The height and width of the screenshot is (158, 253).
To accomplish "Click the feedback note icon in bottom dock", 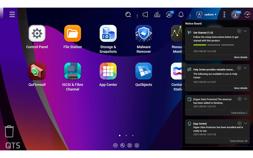I will point(137,145).
